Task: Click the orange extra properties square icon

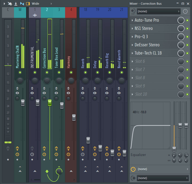Action: click(27, 4)
